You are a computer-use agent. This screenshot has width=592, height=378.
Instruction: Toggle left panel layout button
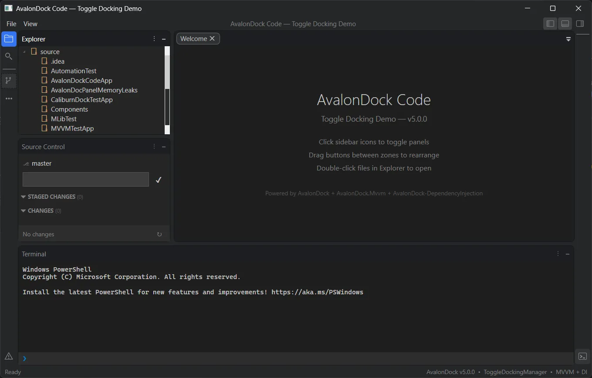[551, 24]
